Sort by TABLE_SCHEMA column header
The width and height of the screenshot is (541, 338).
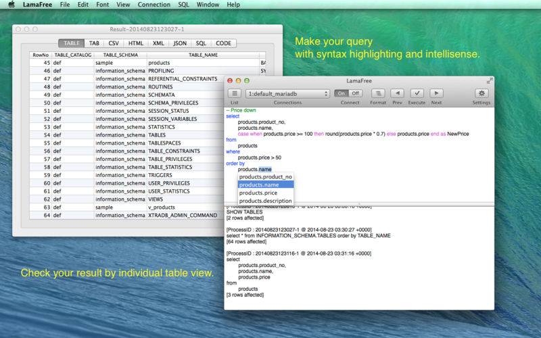[x=120, y=55]
